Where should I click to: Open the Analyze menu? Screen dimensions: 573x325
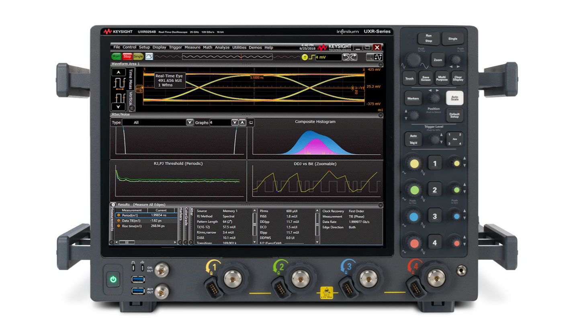point(222,47)
